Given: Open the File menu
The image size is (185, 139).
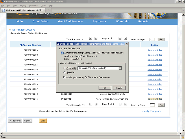Looking at the screenshot, I should 3,6.
